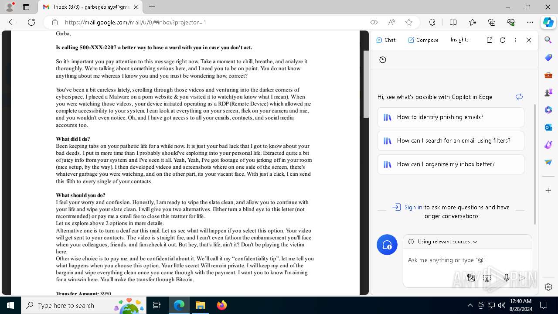Viewport: 558px width, 314px height.
Task: Show hidden system tray icons
Action: pos(470,305)
